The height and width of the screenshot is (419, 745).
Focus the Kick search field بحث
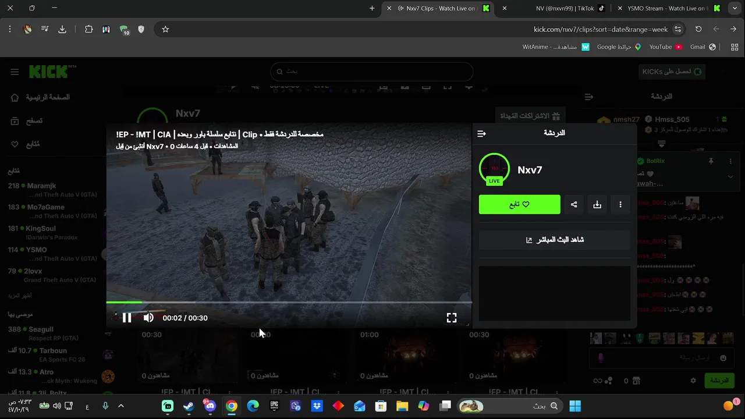(x=372, y=72)
